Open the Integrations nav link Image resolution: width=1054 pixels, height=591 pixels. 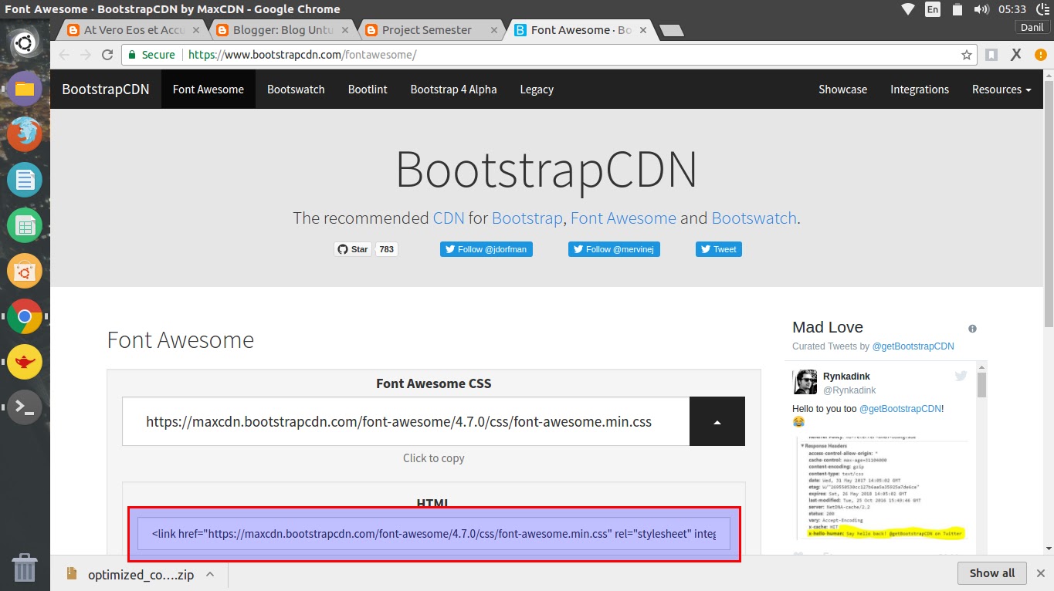pos(920,89)
